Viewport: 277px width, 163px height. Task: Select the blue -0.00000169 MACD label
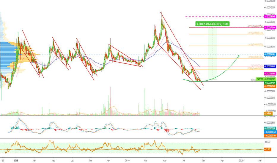[270, 132]
